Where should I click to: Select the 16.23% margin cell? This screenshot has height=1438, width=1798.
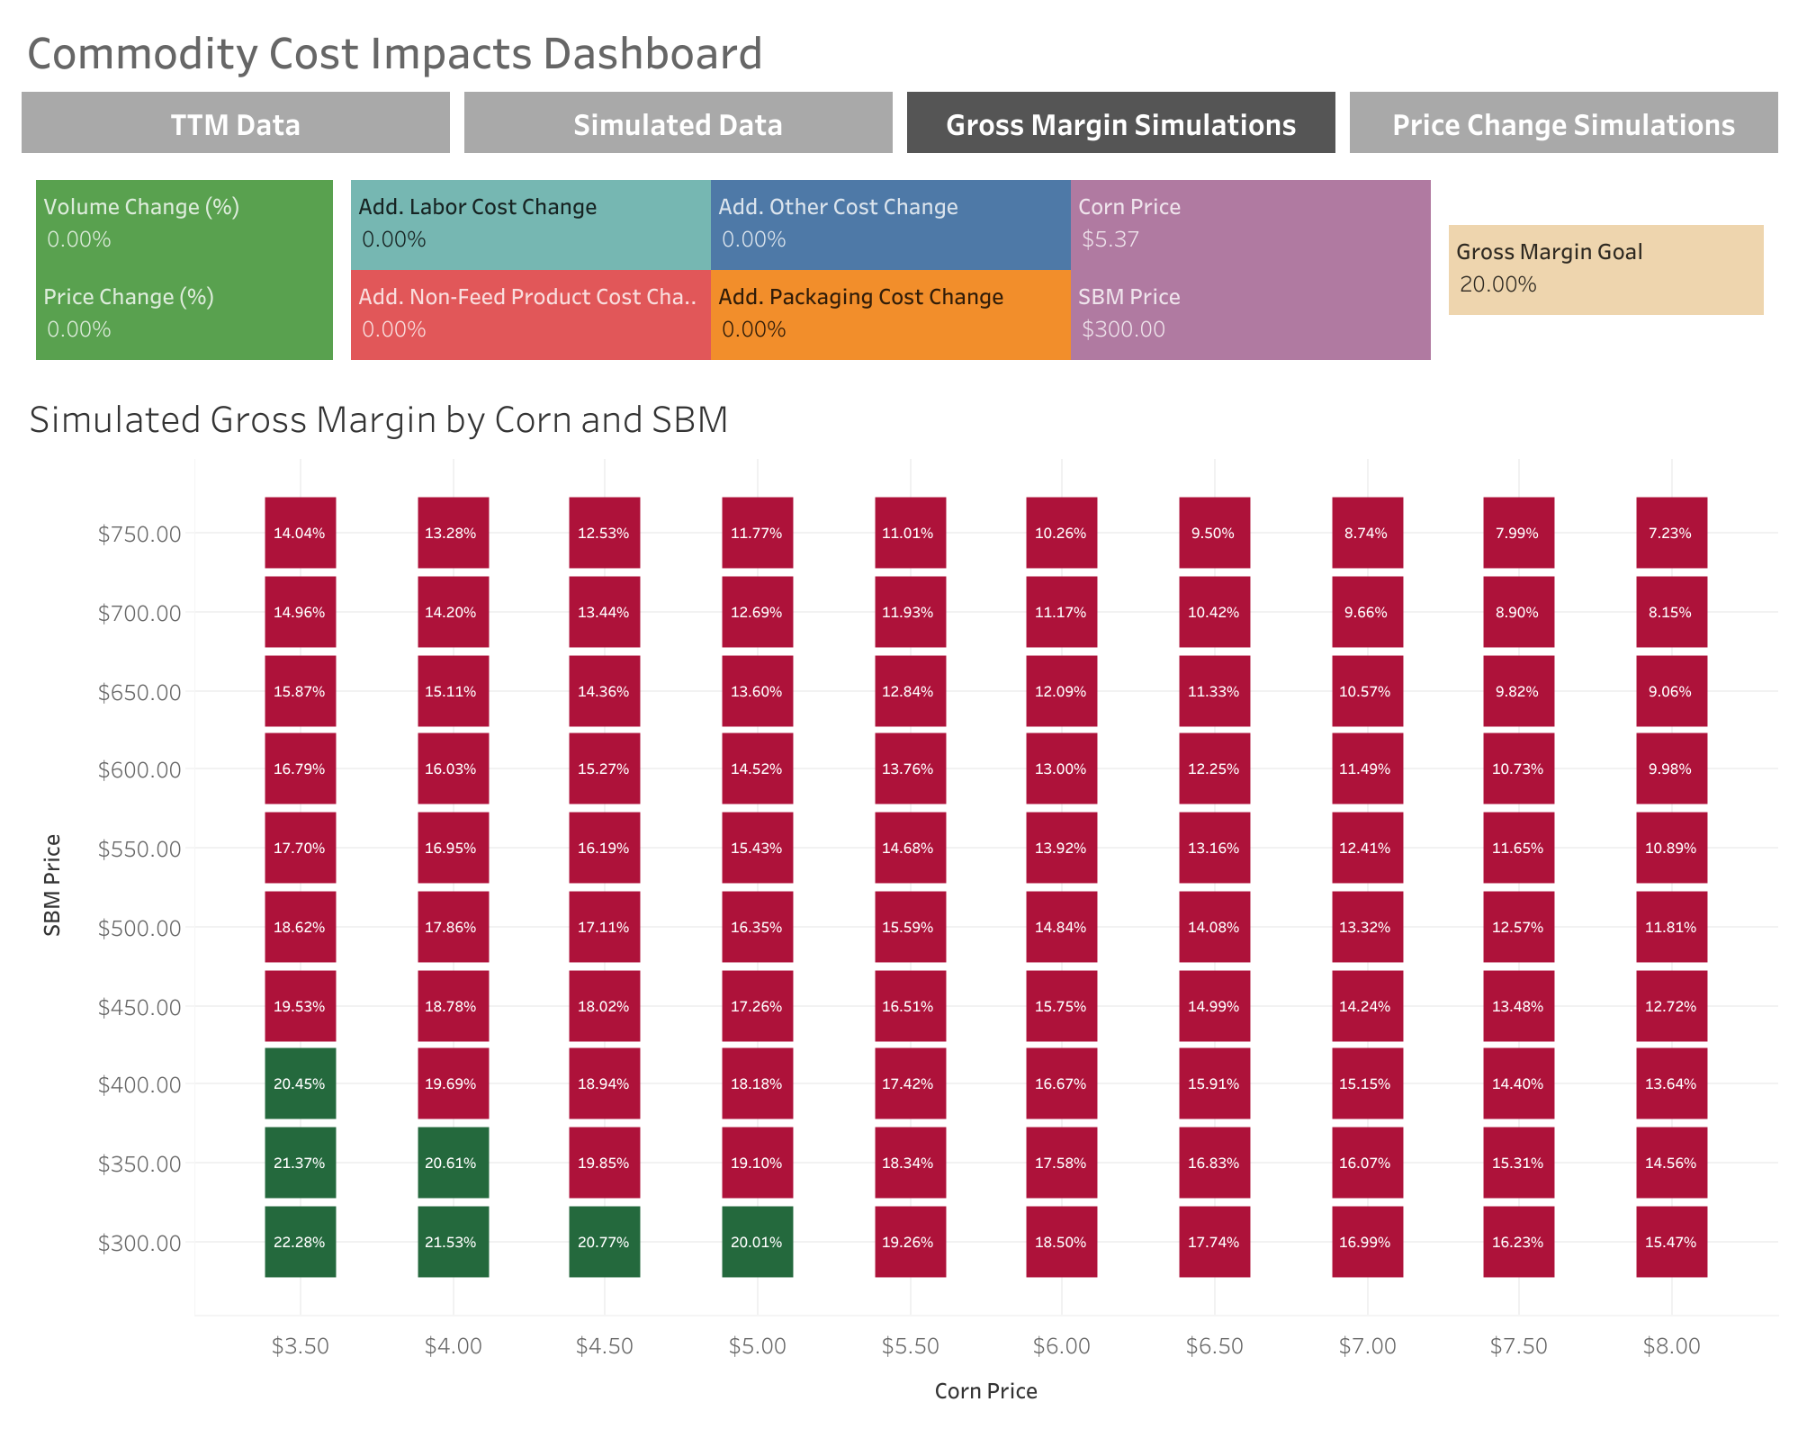click(1519, 1242)
